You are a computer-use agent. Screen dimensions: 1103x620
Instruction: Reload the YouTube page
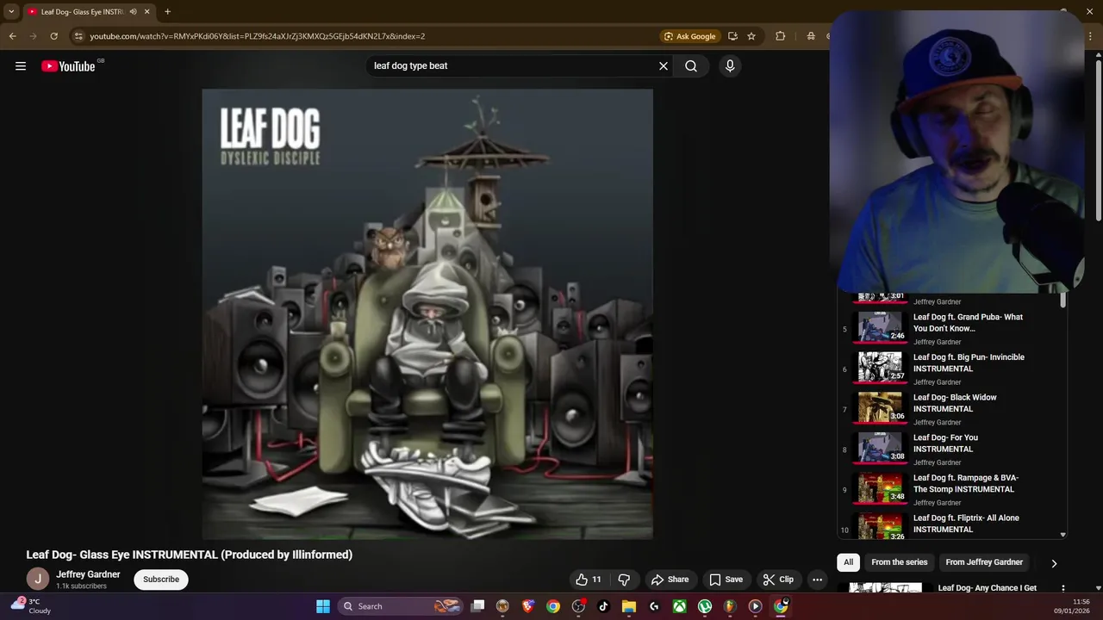click(53, 36)
